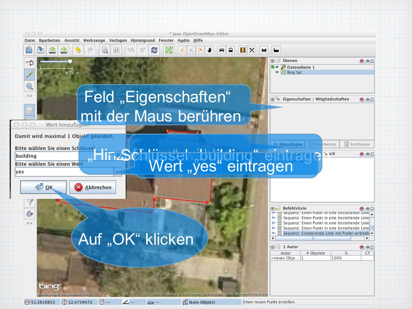The image size is (412, 309).
Task: Sort by the # Objekte column header
Action: point(316,253)
